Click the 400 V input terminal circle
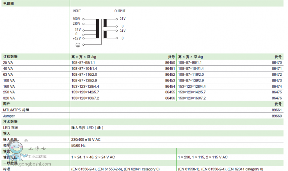Image resolution: width=288 pixels, height=171 pixels. pyautogui.click(x=84, y=19)
